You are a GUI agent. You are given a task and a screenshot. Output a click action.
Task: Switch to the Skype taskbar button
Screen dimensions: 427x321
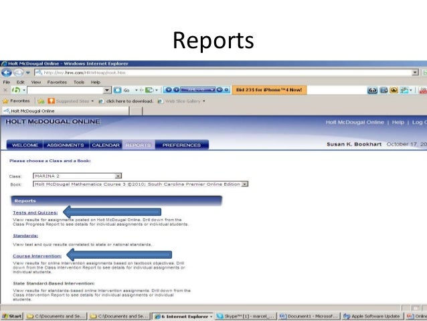click(246, 316)
